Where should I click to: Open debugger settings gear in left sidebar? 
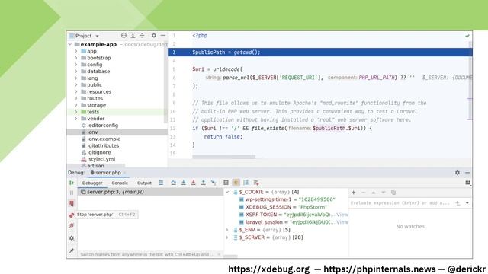(x=72, y=238)
